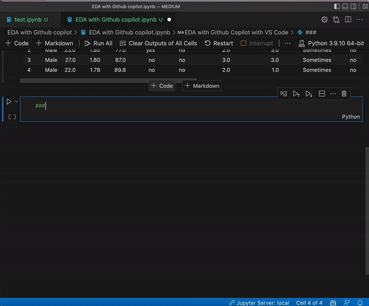Open more editor actions ellipsis
This screenshot has height=306, width=369.
tap(360, 20)
